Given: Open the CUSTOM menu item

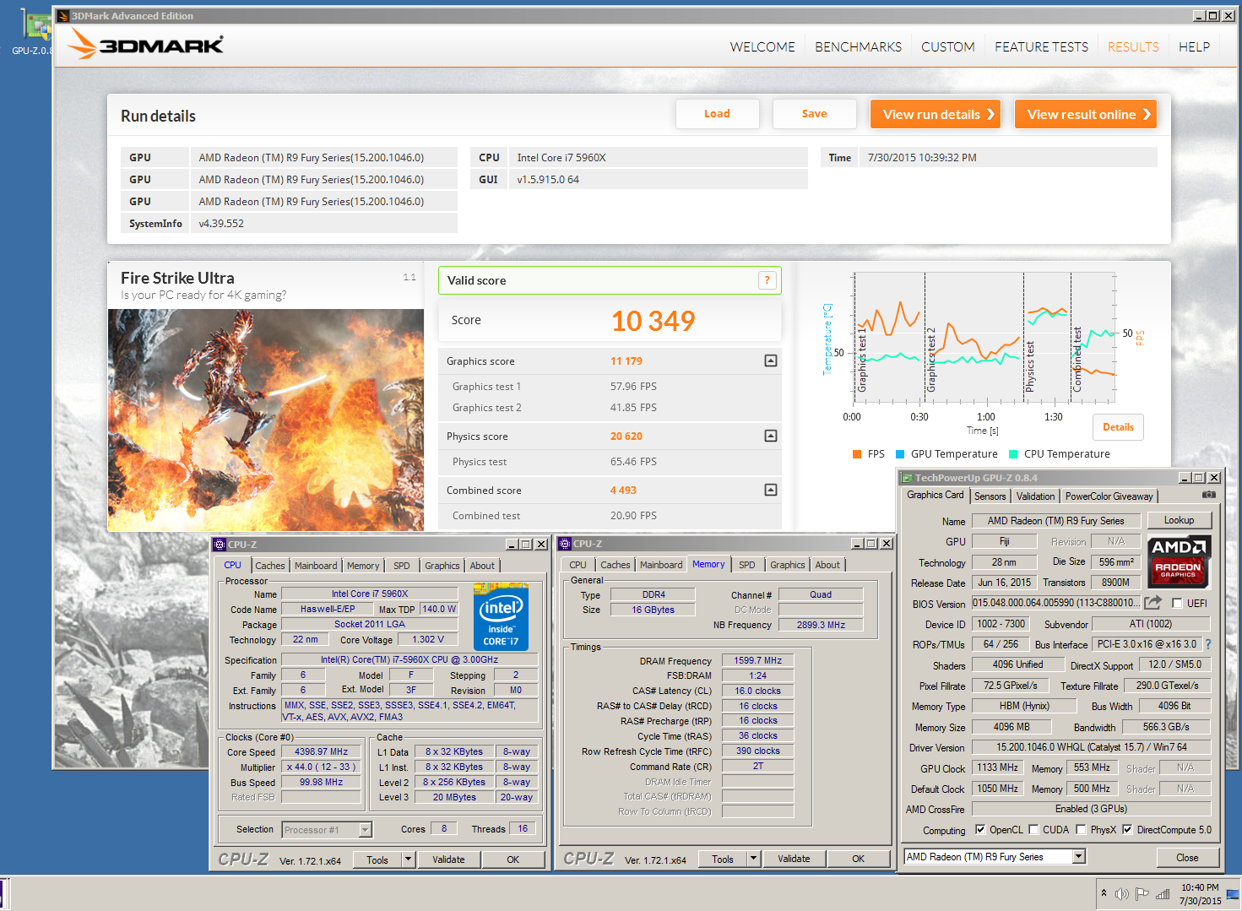Looking at the screenshot, I should pyautogui.click(x=947, y=47).
